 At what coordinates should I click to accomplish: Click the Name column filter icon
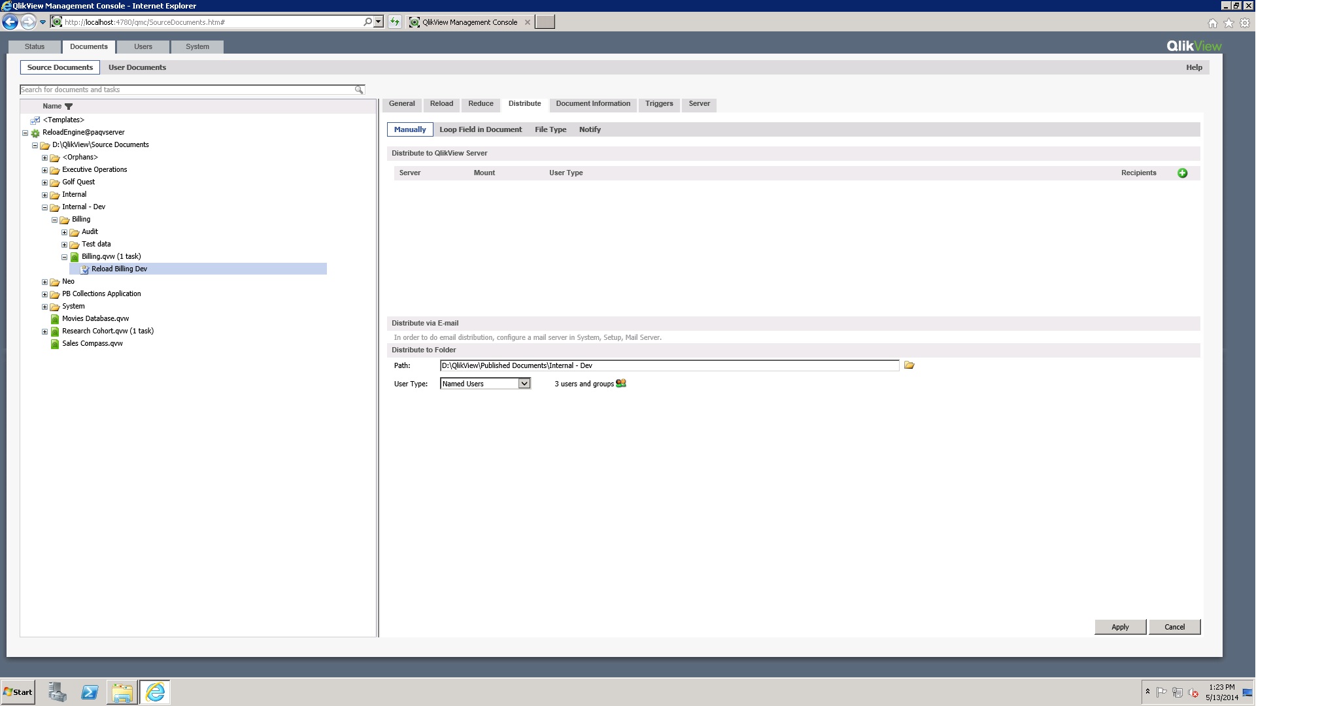69,107
